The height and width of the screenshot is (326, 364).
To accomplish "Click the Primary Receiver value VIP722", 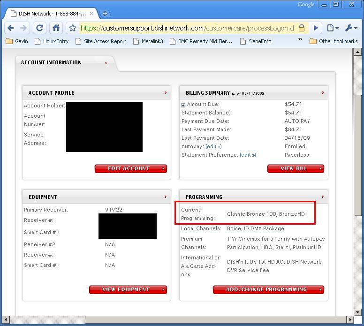I will click(x=114, y=210).
